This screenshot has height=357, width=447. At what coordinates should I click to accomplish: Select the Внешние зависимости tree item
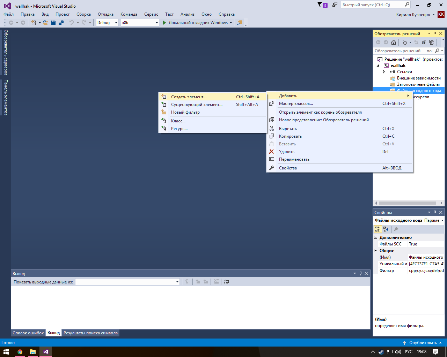(x=419, y=78)
